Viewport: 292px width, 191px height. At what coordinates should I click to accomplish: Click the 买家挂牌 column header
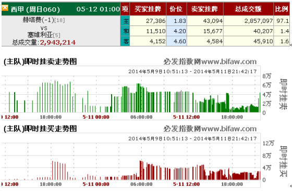(148, 9)
